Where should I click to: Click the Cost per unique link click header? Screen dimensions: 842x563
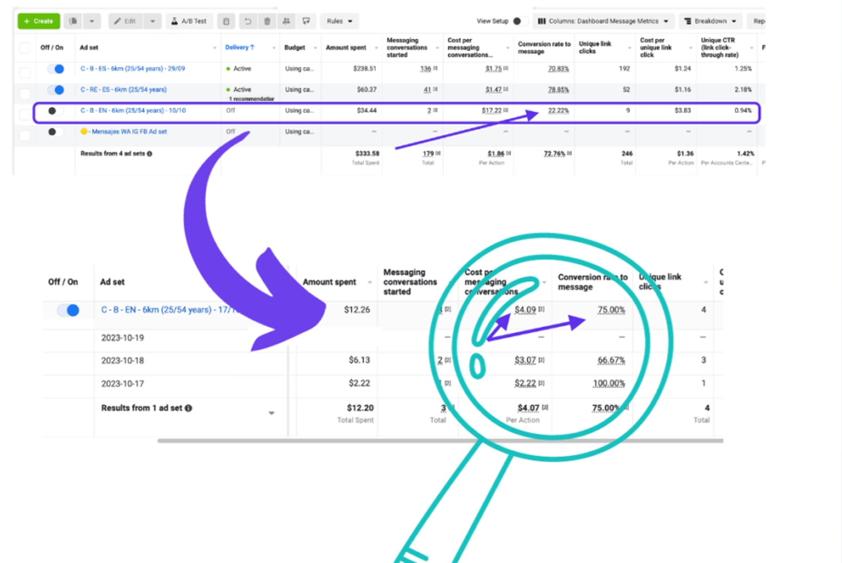(x=655, y=47)
